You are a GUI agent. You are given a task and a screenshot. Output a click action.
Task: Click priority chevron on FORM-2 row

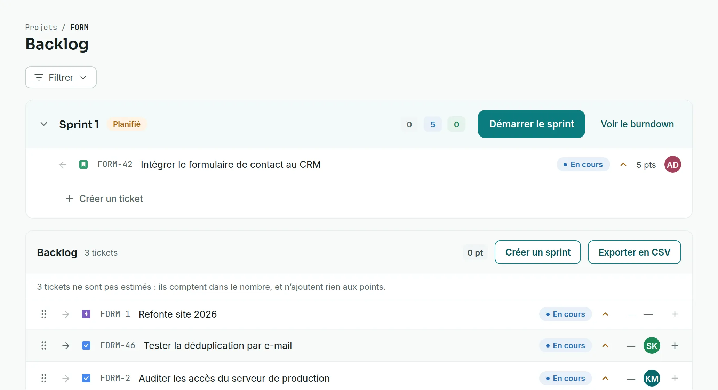click(605, 378)
